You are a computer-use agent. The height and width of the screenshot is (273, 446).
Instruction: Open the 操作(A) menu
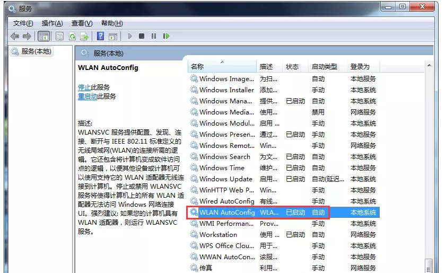click(x=52, y=23)
